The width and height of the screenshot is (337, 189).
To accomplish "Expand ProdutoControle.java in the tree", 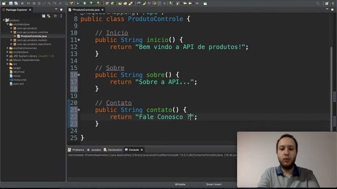I will point(15,36).
